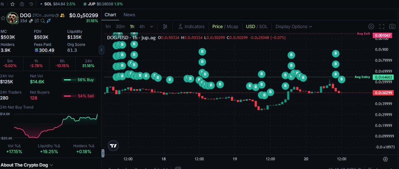
Task: Favorite DOG with the star beside its avatar
Action: (3, 18)
